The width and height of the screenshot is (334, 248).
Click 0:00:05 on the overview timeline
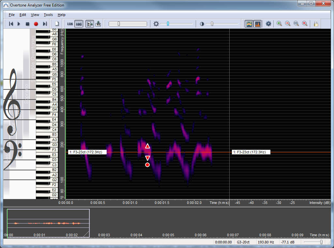(x=168, y=235)
